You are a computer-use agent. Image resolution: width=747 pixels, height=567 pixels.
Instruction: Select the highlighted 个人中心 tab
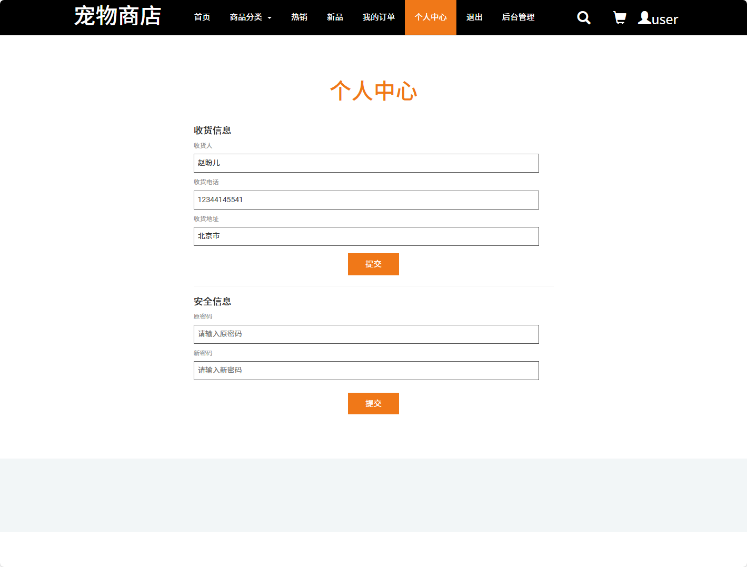coord(430,17)
